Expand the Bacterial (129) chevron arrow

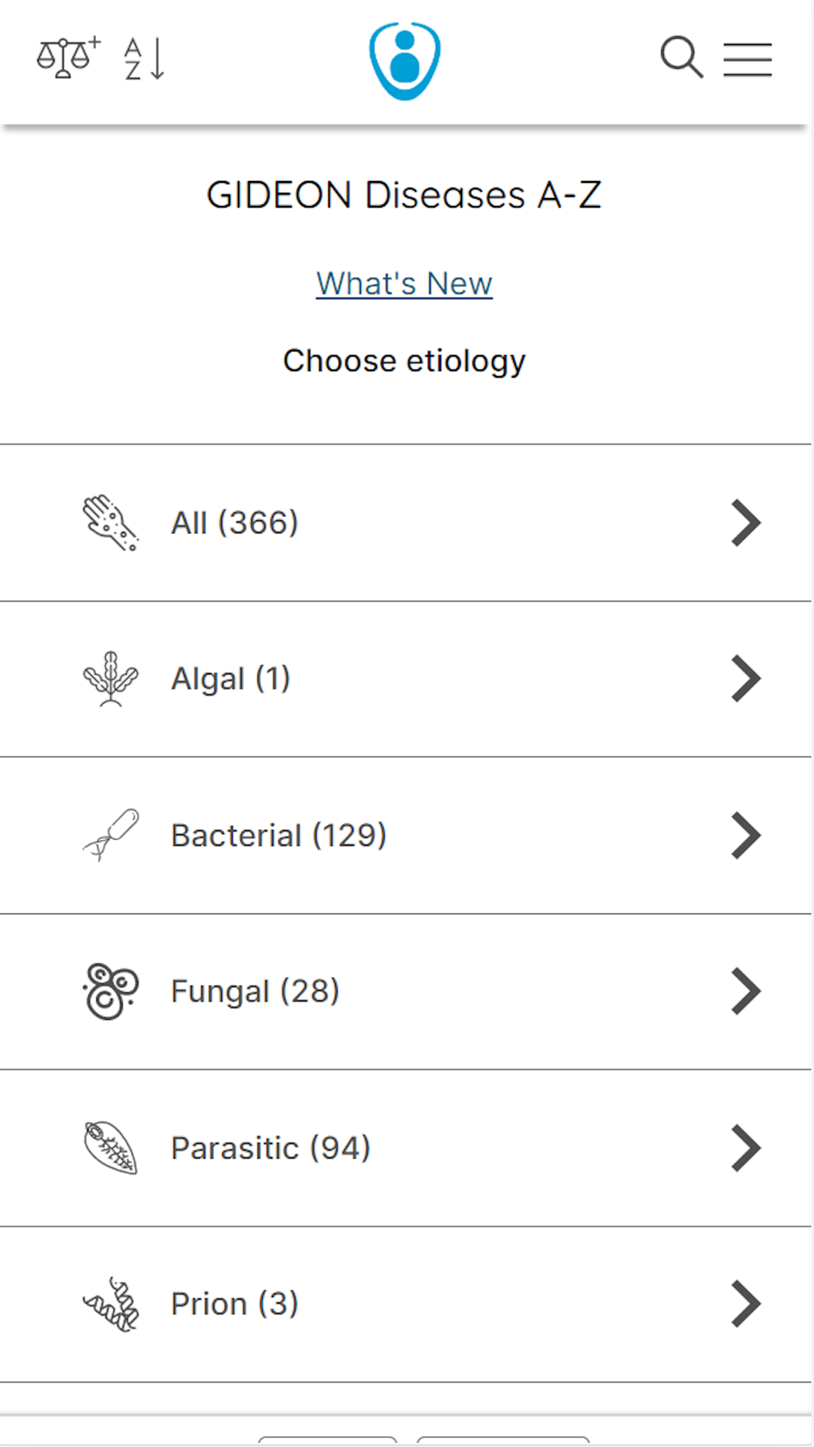point(746,835)
